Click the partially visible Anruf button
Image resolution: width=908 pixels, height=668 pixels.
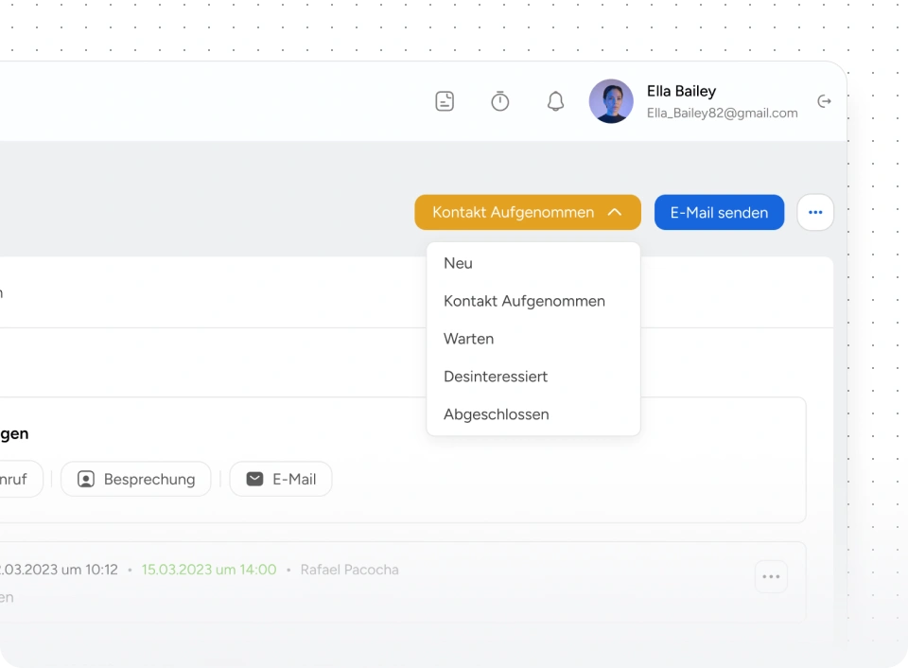click(17, 480)
